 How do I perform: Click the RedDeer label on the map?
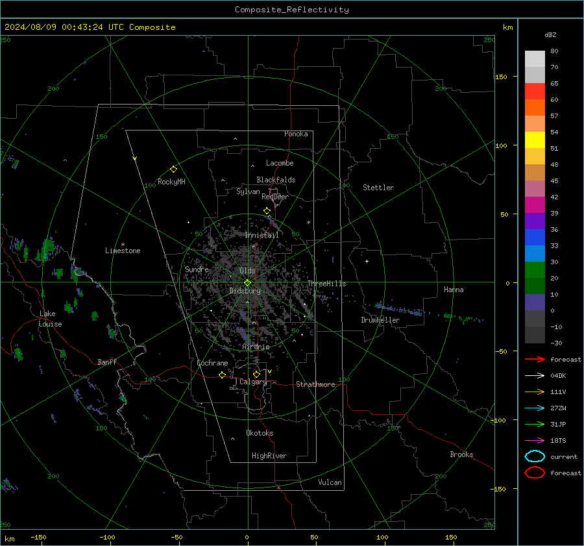275,197
